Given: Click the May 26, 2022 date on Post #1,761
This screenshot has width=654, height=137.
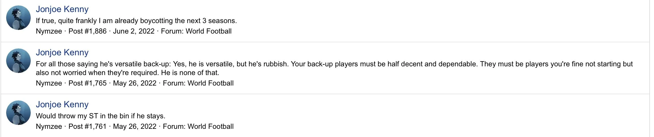Looking at the screenshot, I should click(x=135, y=127).
